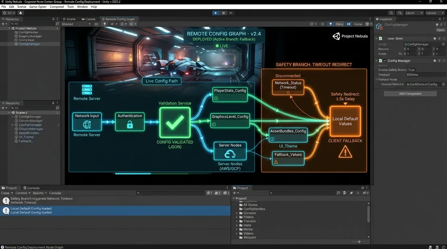The width and height of the screenshot is (447, 249).
Task: Click the Config Manager component preset icon
Action: tap(439, 61)
